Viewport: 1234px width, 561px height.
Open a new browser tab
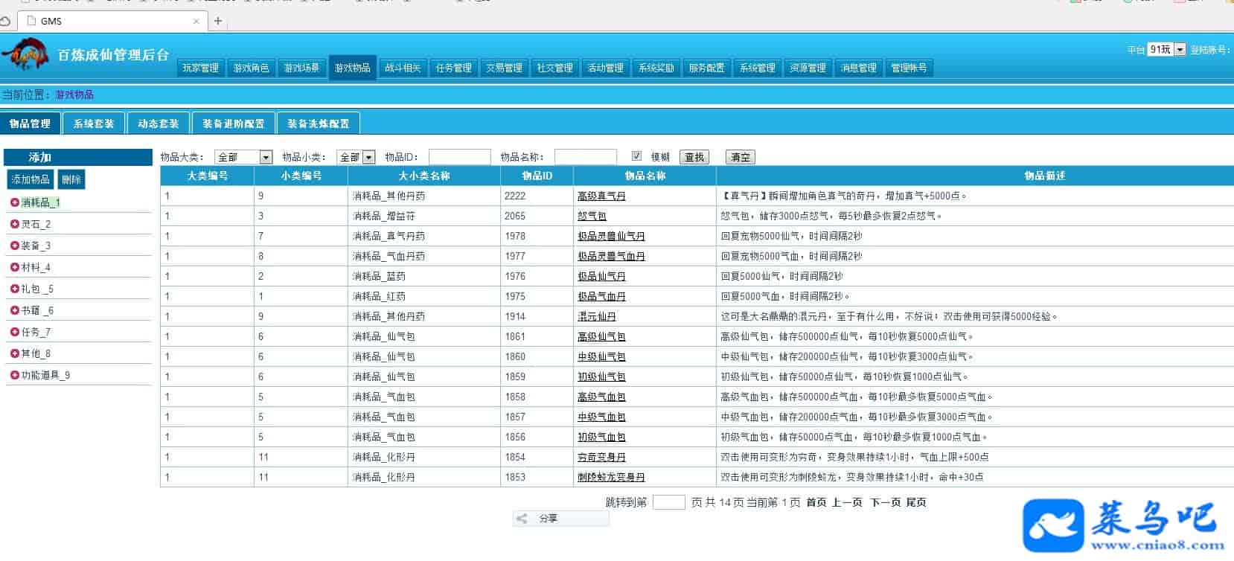[217, 21]
